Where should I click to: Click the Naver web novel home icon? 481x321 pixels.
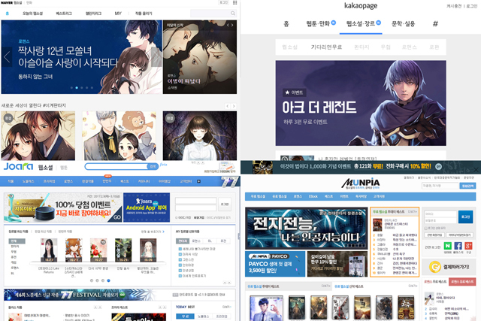(x=8, y=14)
